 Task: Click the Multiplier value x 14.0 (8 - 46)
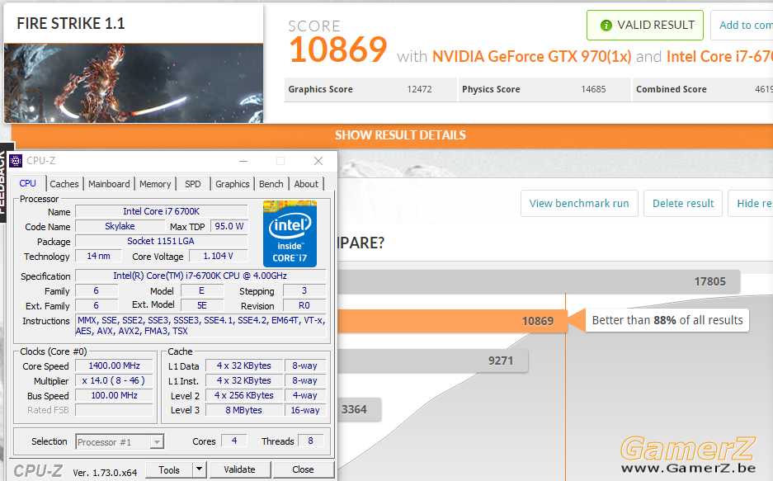(x=114, y=380)
